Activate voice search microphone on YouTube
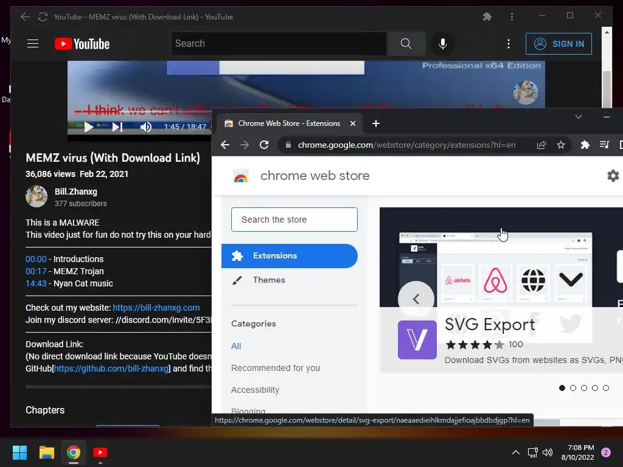 click(443, 44)
